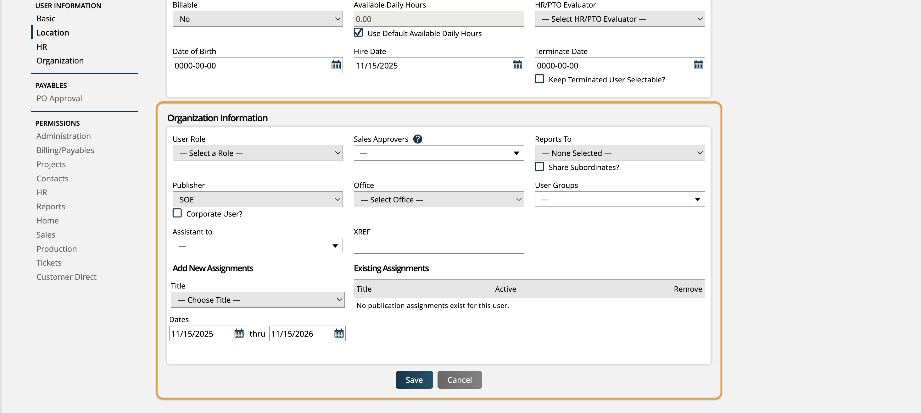Expand the Sales Approvers arrow

point(516,153)
